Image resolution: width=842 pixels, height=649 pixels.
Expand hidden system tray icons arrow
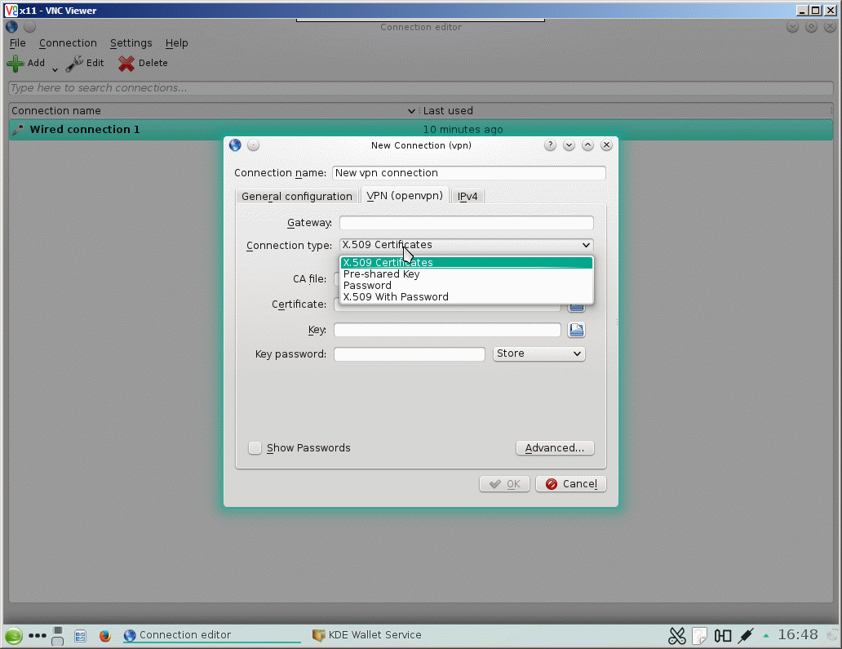[x=766, y=636]
